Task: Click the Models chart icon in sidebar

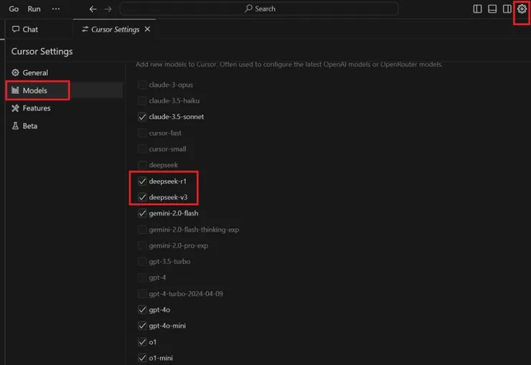Action: [15, 90]
